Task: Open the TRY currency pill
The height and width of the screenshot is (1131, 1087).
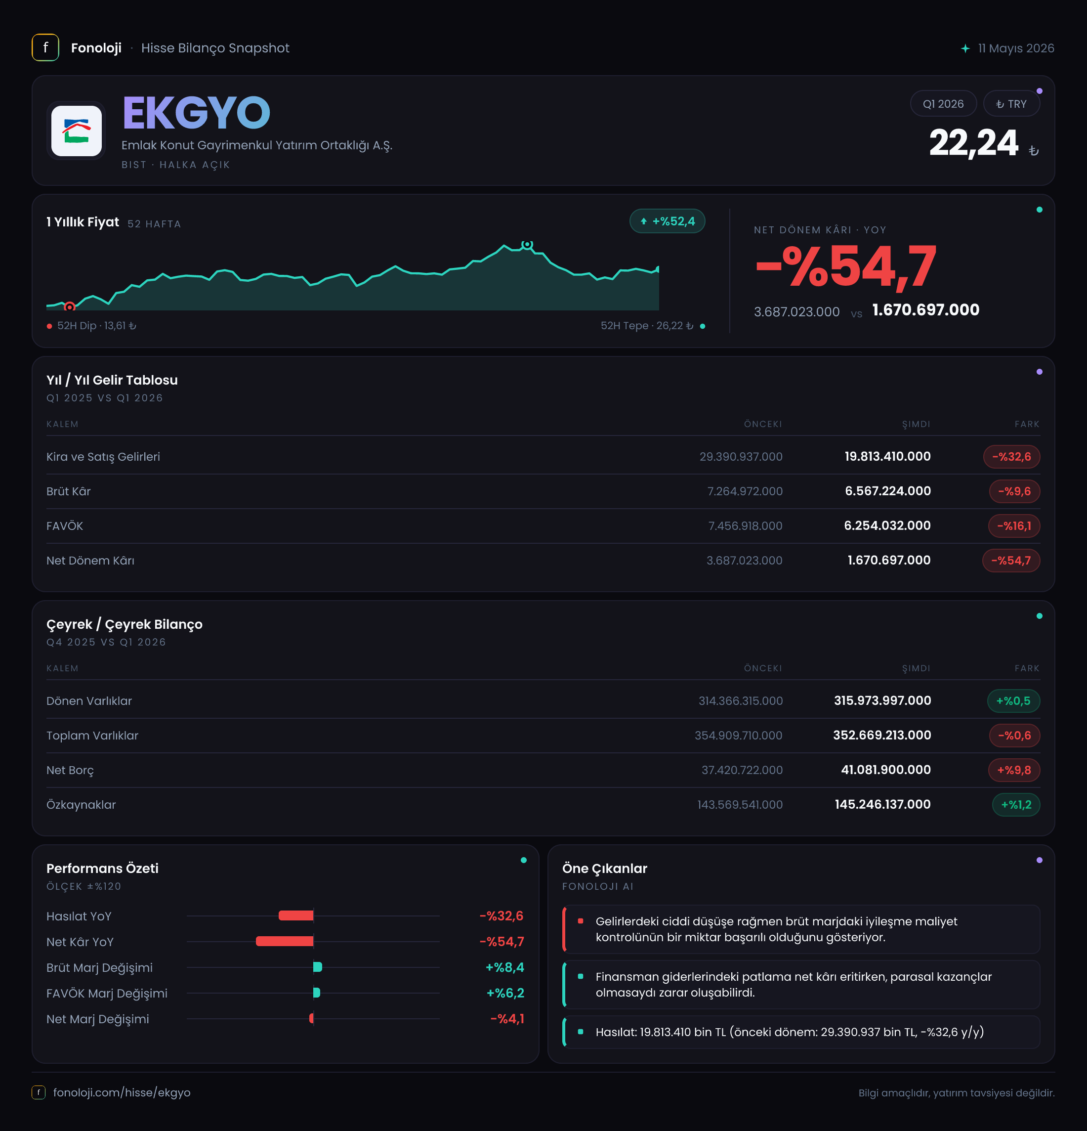Action: [x=1011, y=104]
